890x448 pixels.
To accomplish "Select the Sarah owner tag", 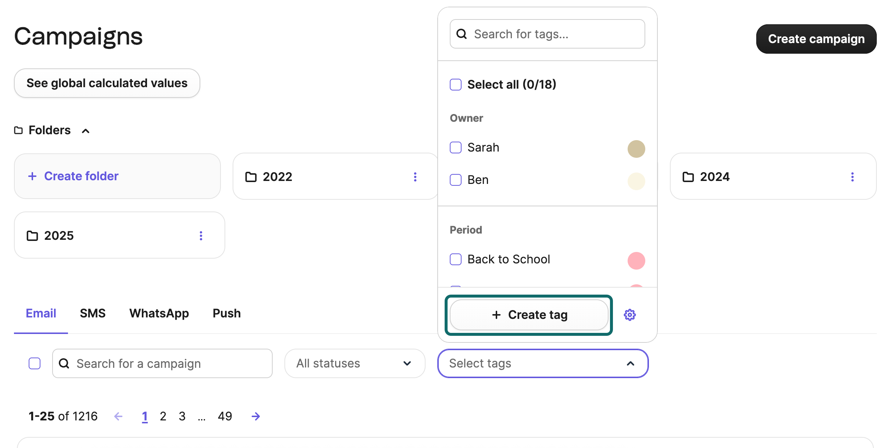I will [455, 147].
